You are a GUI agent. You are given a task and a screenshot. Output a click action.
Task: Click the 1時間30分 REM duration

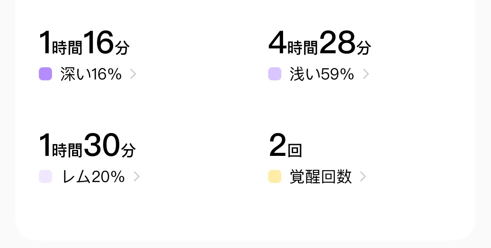87,145
